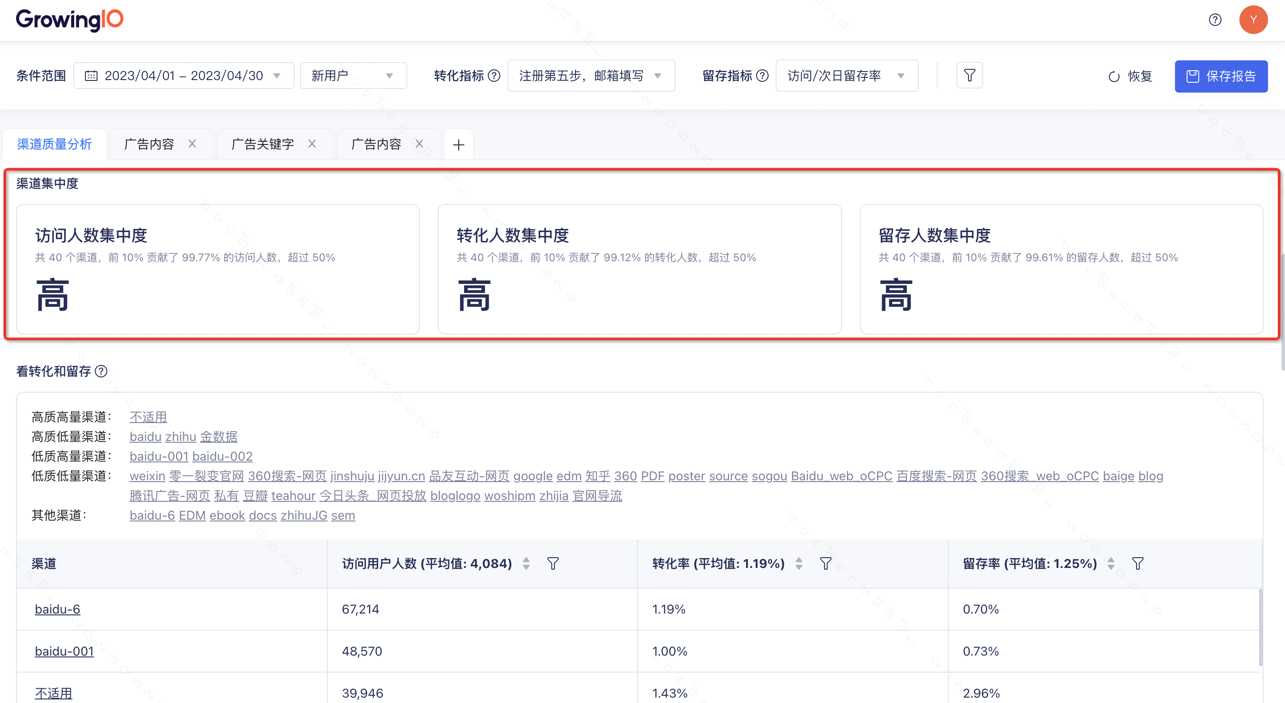Open 不适用 link in table row

tap(53, 693)
